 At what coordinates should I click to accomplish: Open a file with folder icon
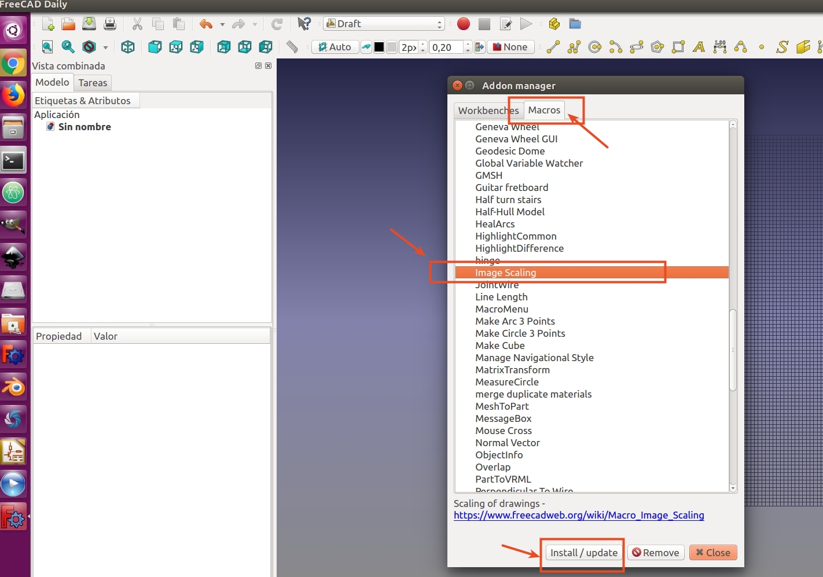[68, 24]
